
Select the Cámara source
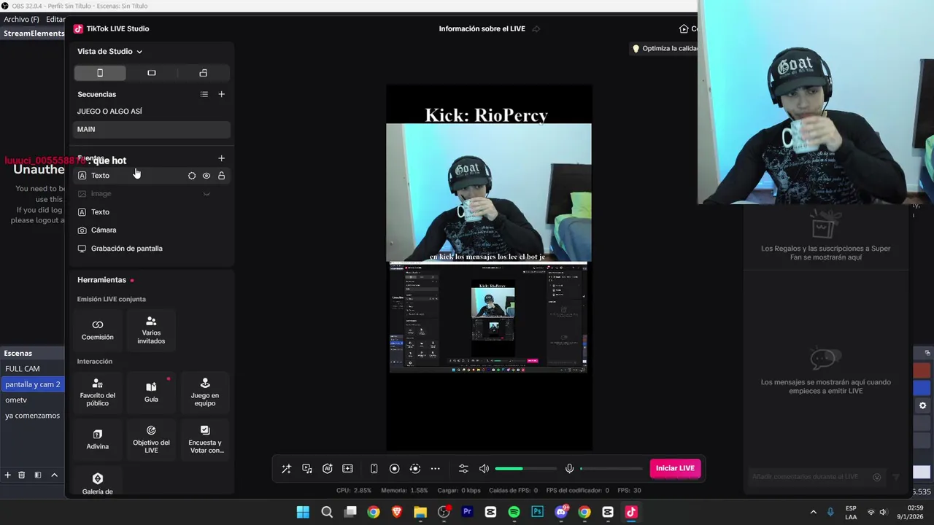(x=152, y=230)
